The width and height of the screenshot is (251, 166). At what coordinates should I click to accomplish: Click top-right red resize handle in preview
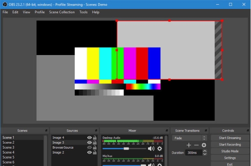pyautogui.click(x=222, y=21)
